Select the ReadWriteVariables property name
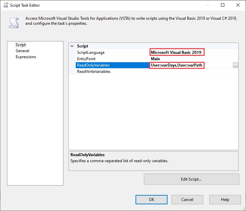The width and height of the screenshot is (246, 211). (x=94, y=72)
